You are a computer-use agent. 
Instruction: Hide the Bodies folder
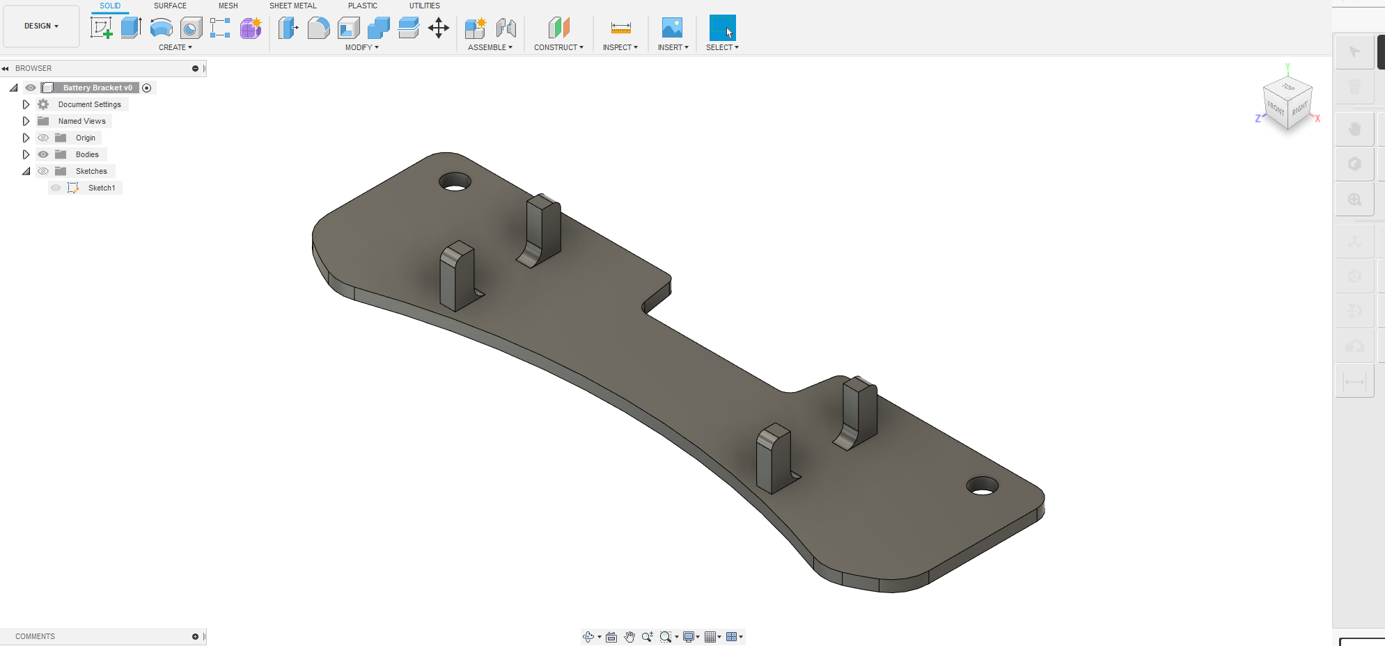(43, 154)
